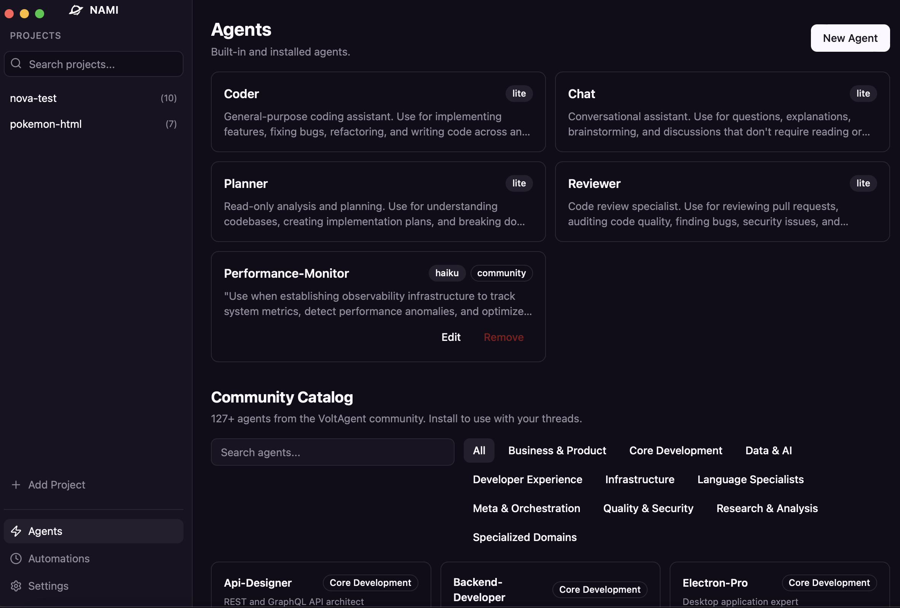Show the Language Specialists category

pyautogui.click(x=750, y=479)
